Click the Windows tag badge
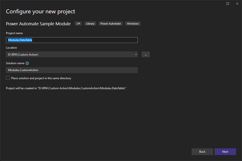This screenshot has width=242, height=161. coord(133,24)
